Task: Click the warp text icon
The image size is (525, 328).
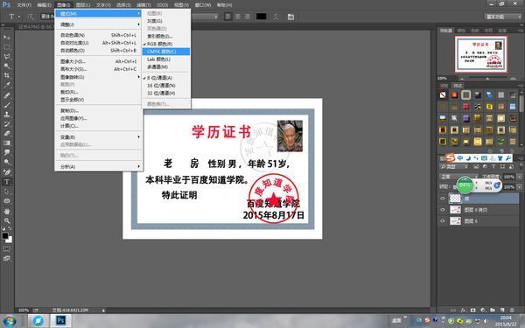Action: pyautogui.click(x=276, y=17)
